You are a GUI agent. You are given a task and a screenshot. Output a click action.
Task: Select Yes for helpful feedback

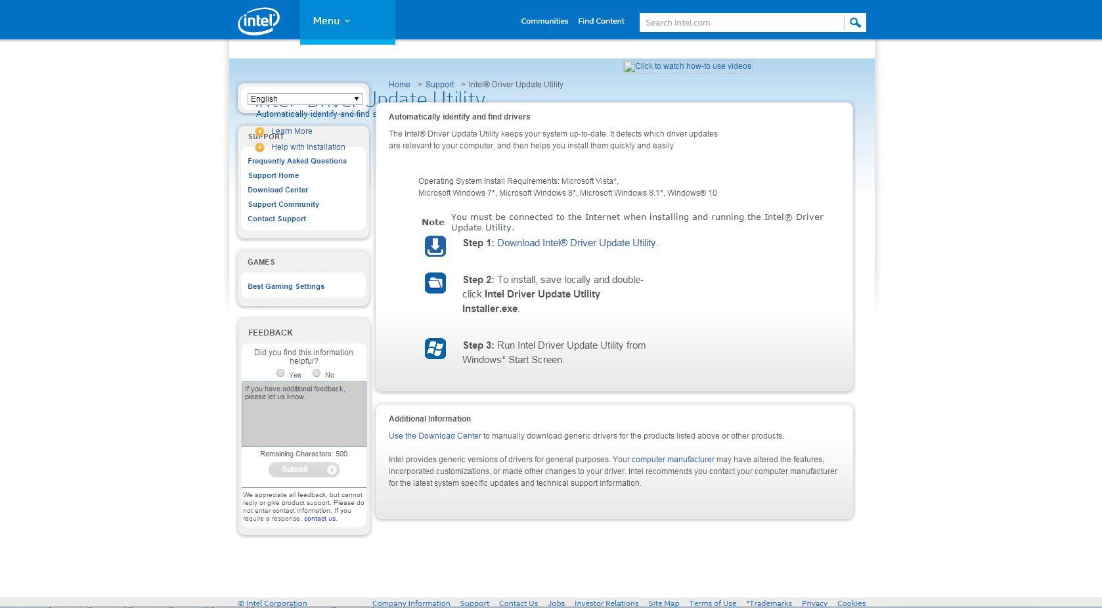tap(280, 374)
